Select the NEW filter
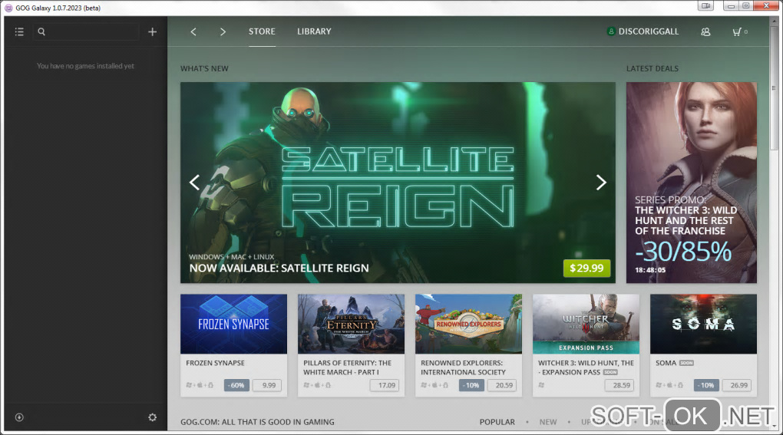The width and height of the screenshot is (783, 435). point(548,421)
